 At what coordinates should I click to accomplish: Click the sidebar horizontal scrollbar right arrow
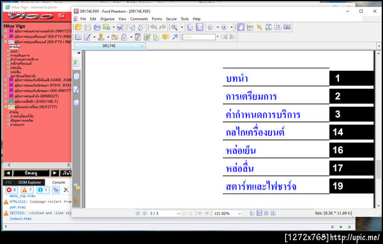click(x=68, y=165)
